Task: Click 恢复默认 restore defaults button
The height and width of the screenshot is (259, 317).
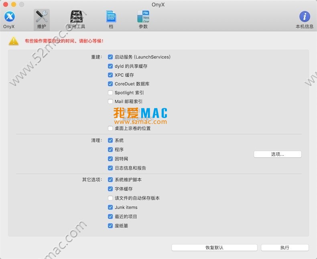Action: coord(214,247)
